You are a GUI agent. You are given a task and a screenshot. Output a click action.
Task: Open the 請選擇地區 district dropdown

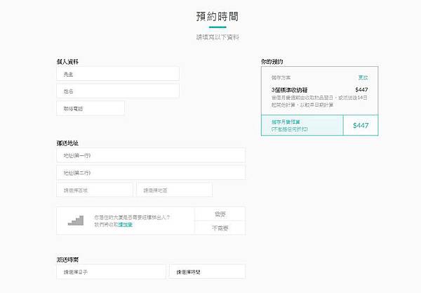(174, 190)
